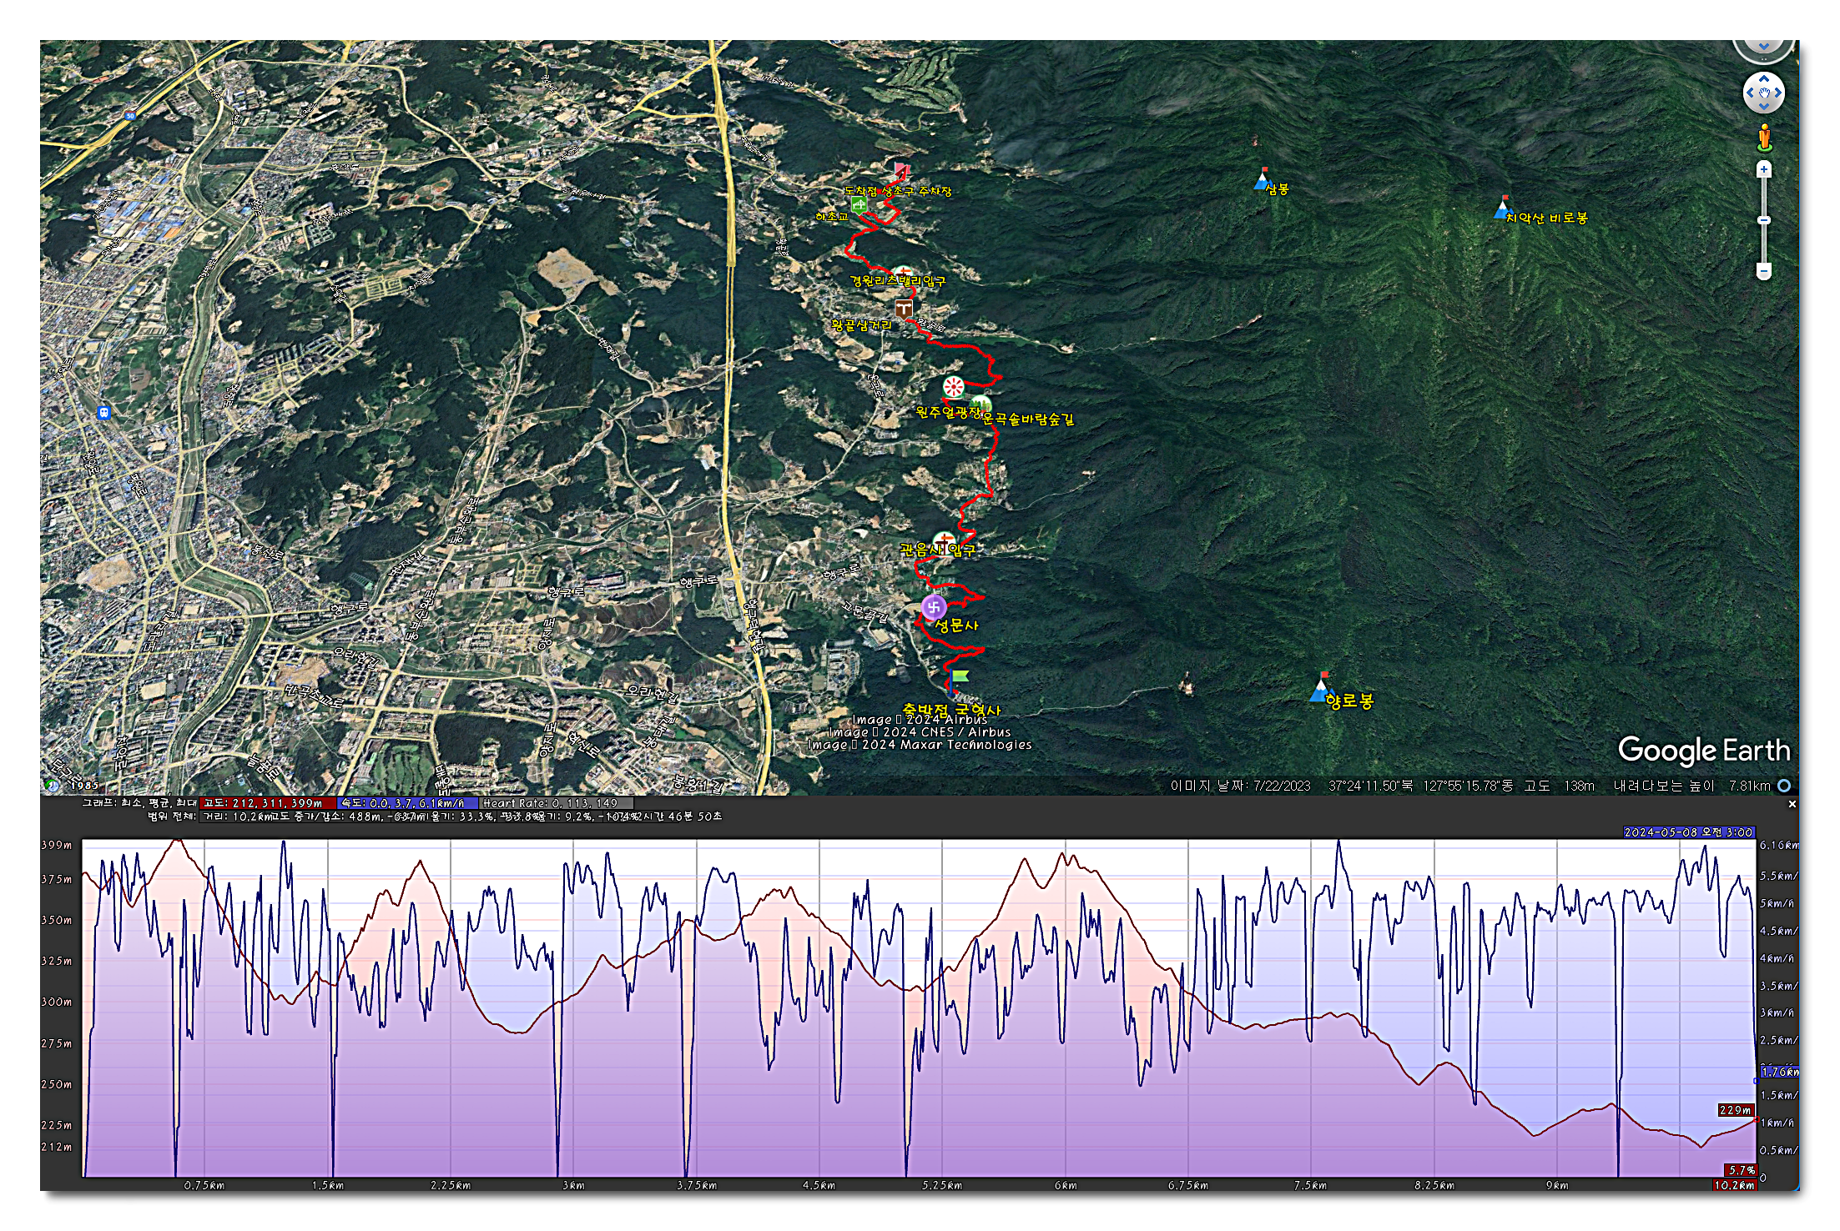This screenshot has width=1840, height=1231.
Task: Click the pan-down arrow on the move joystick
Action: coord(1764,108)
